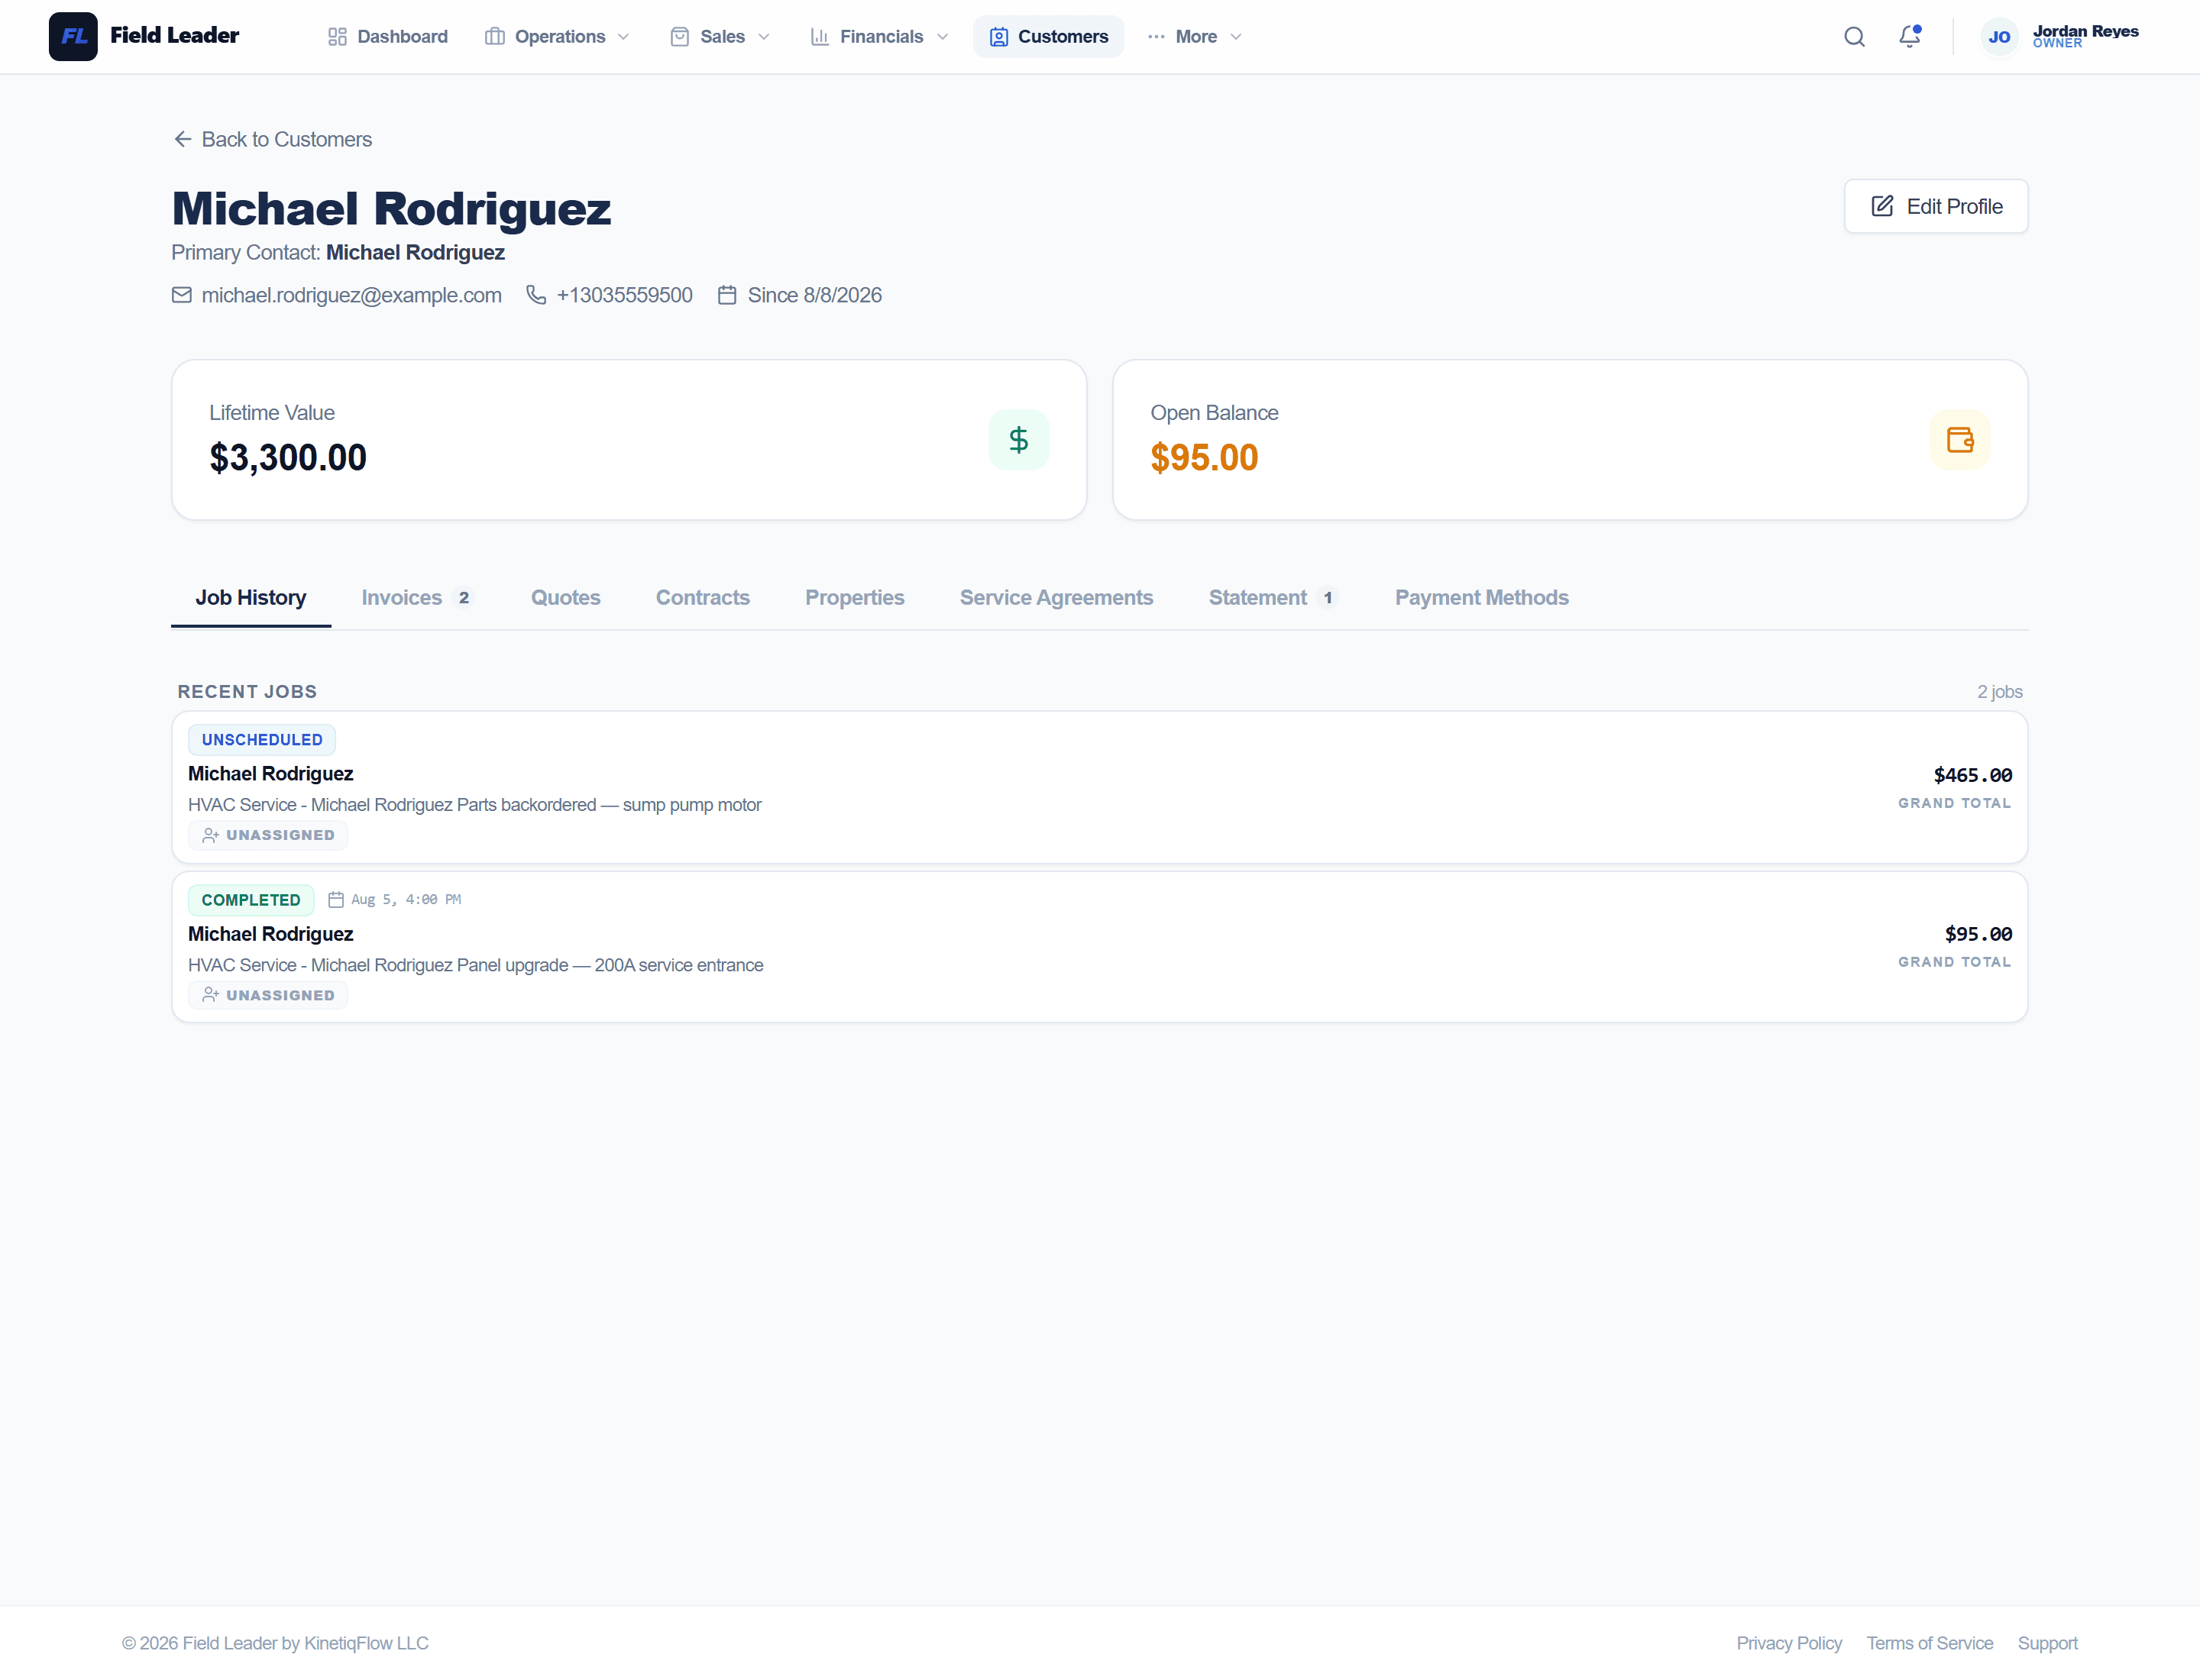Click the pencil icon in Edit Profile
This screenshot has width=2200, height=1680.
pyautogui.click(x=1882, y=206)
